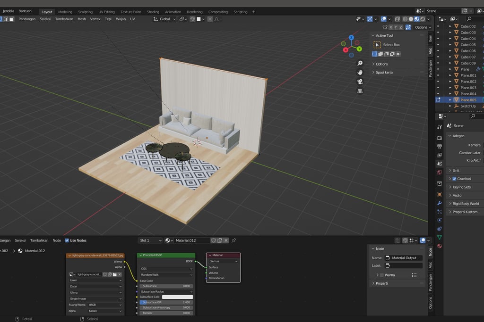Toggle X axis mirror button
The width and height of the screenshot is (484, 322).
391,27
